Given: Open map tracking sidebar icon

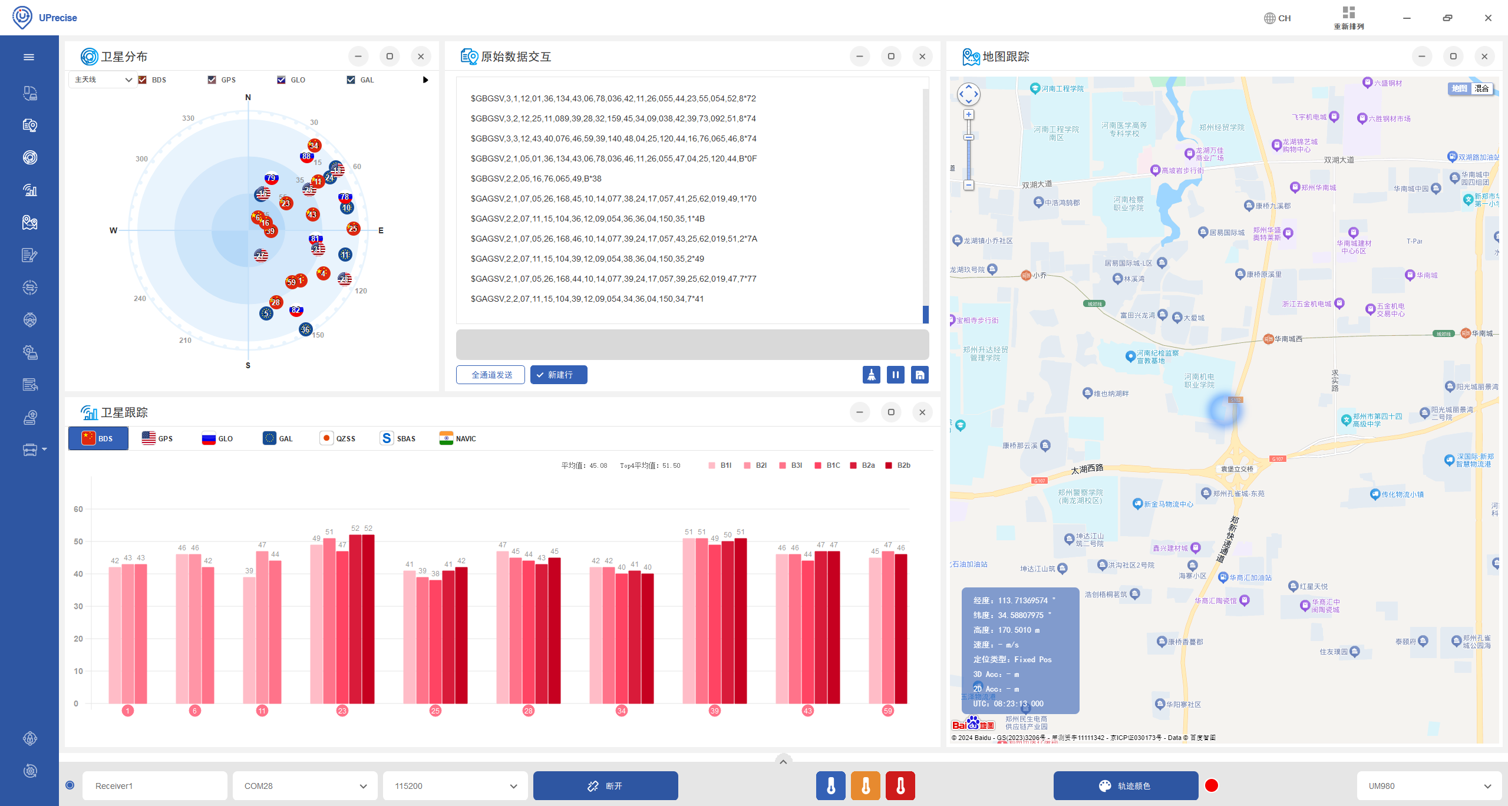Looking at the screenshot, I should coord(29,222).
